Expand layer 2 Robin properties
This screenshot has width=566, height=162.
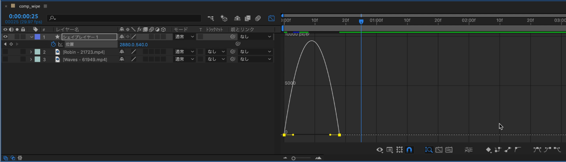pyautogui.click(x=31, y=52)
